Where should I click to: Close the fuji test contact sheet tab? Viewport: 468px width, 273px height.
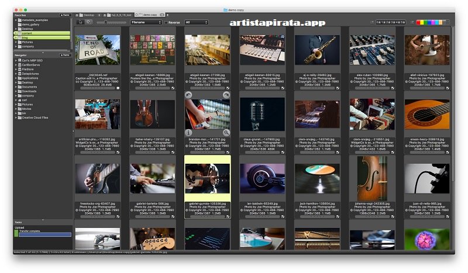coord(105,15)
